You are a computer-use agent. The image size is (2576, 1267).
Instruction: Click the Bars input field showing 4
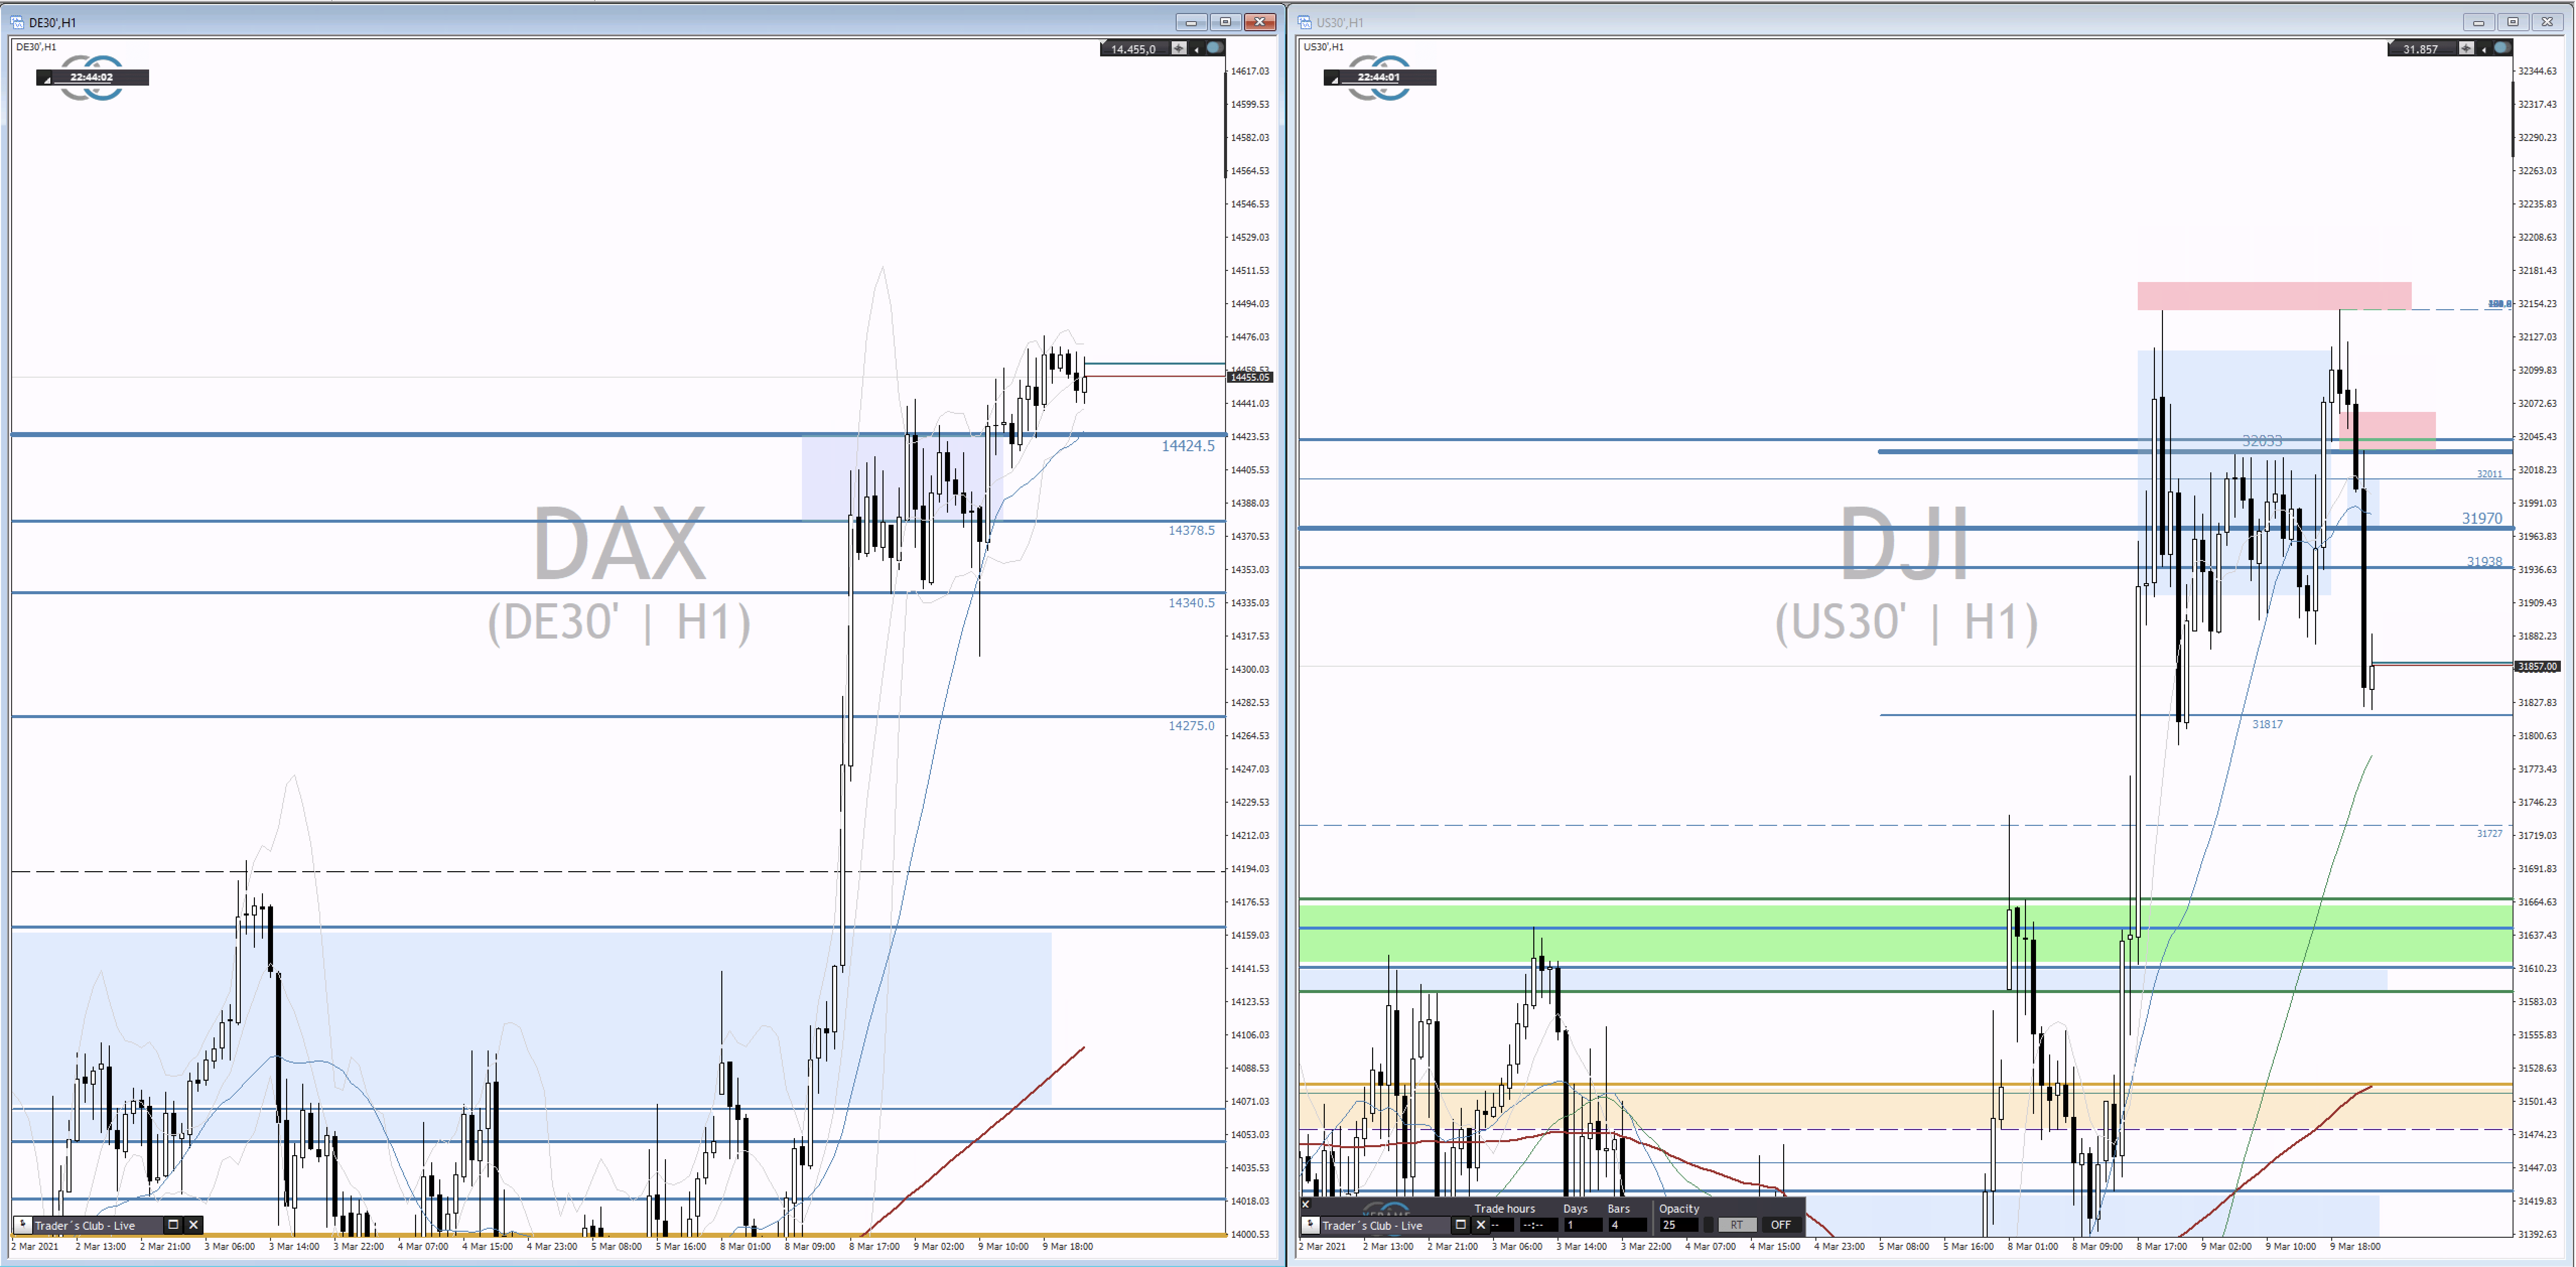pyautogui.click(x=1628, y=1225)
